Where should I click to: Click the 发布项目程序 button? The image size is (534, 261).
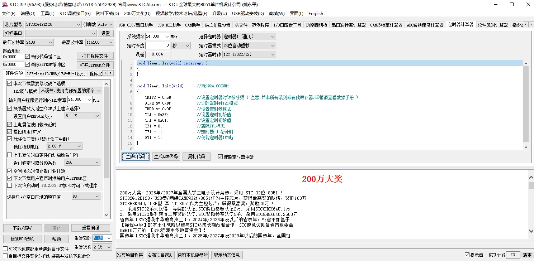pos(130,255)
